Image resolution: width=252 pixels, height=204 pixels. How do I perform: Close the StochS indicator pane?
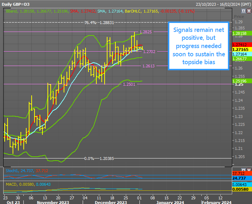point(249,170)
